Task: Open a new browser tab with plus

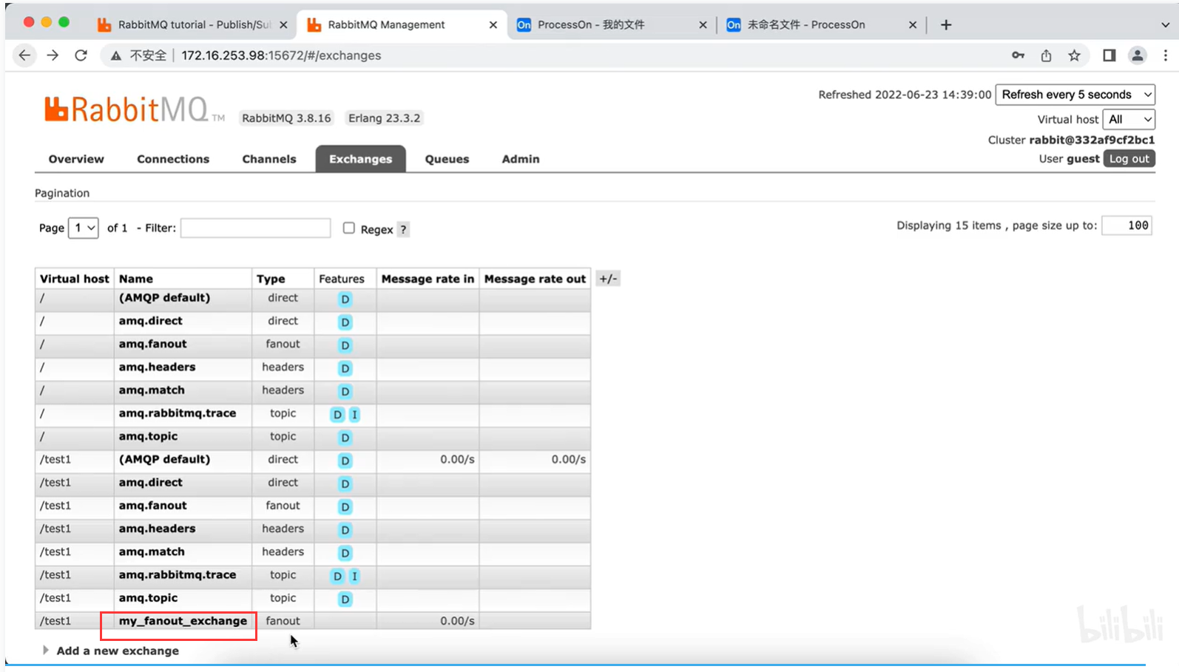Action: (x=946, y=24)
